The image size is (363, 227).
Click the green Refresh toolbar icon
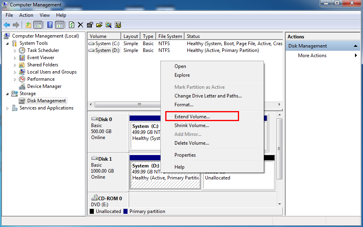tap(71, 25)
